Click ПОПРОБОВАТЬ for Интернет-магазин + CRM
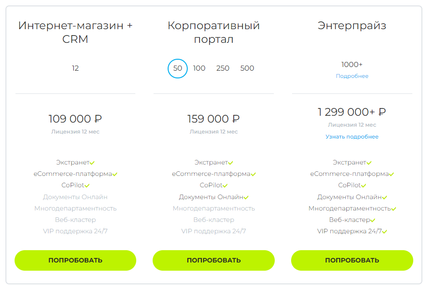 [75, 260]
